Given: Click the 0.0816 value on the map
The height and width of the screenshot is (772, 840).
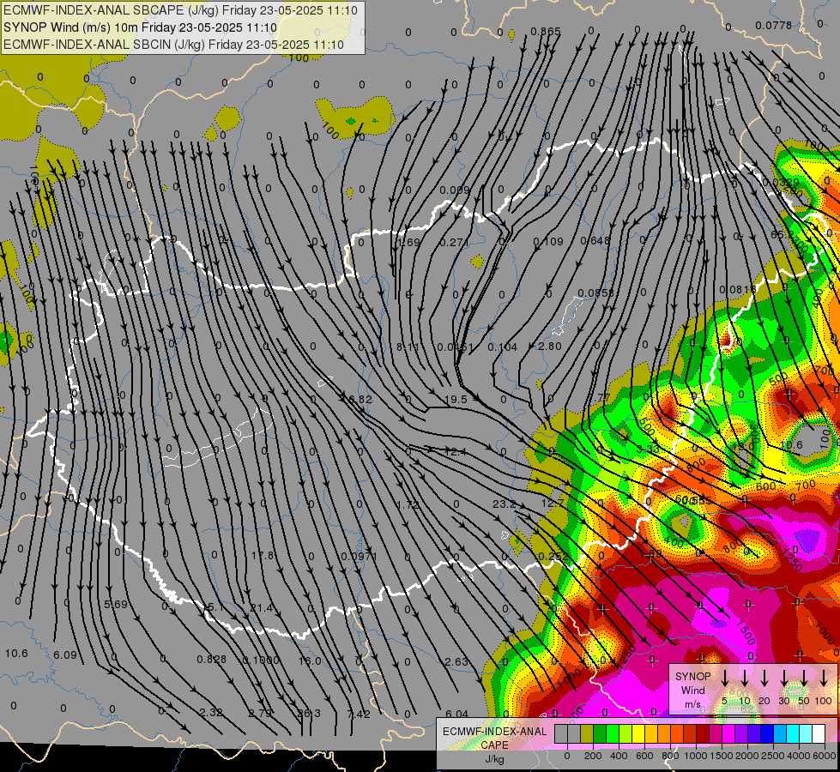Looking at the screenshot, I should (738, 290).
